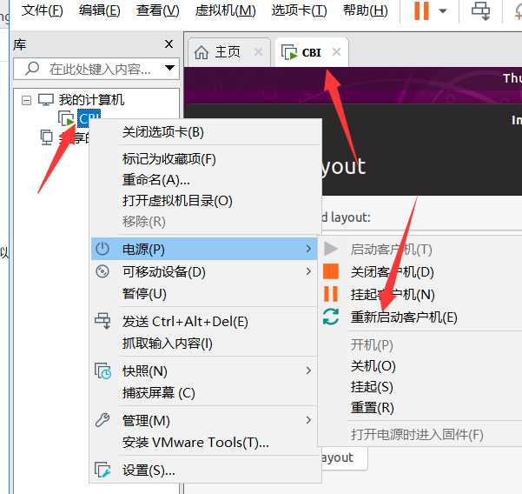Open the 帮助(H) menu
Image resolution: width=522 pixels, height=494 pixels.
366,10
